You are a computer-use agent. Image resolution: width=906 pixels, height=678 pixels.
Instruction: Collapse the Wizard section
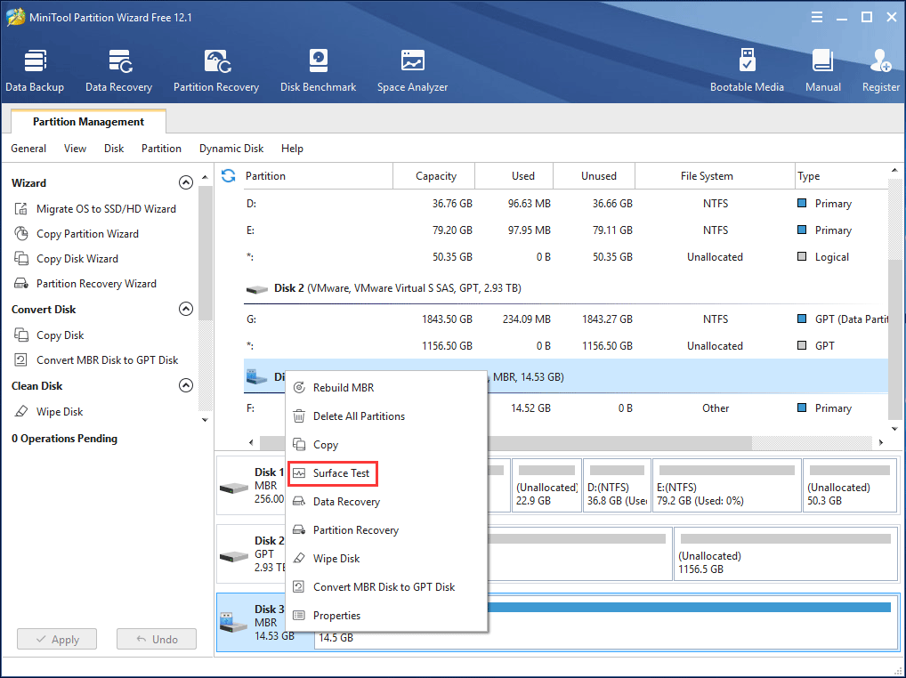point(186,182)
